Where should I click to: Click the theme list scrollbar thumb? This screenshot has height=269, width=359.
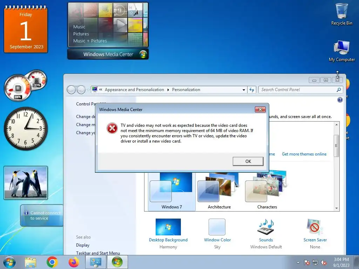click(x=336, y=146)
